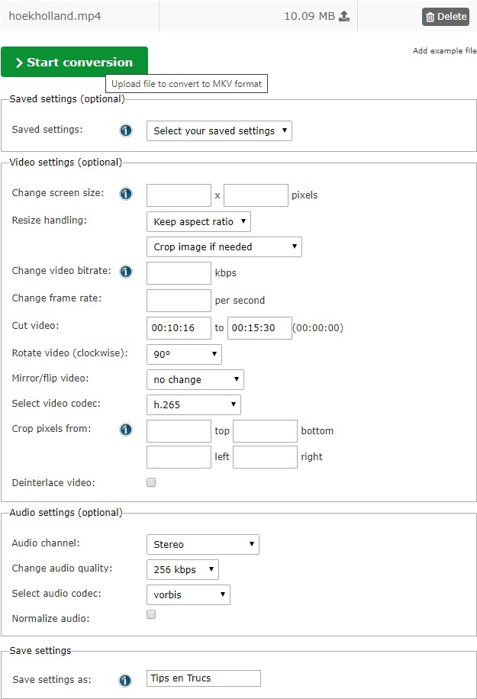
Task: Delete the hoekholland.mp4 file
Action: point(445,17)
